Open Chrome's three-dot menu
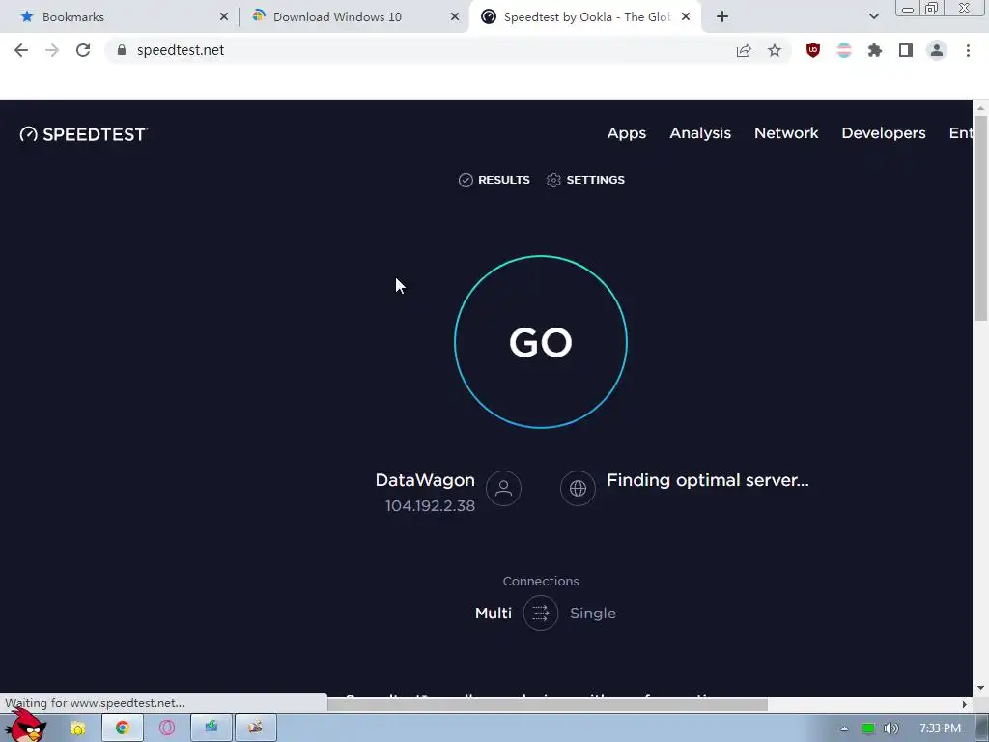 [x=968, y=50]
